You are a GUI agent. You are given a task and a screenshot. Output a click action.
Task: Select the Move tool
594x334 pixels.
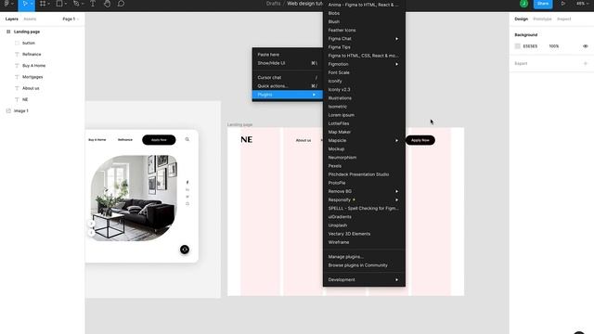pyautogui.click(x=25, y=4)
